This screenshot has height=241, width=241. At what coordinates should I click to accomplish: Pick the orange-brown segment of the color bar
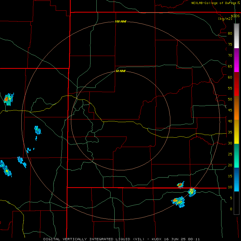(x=236, y=108)
